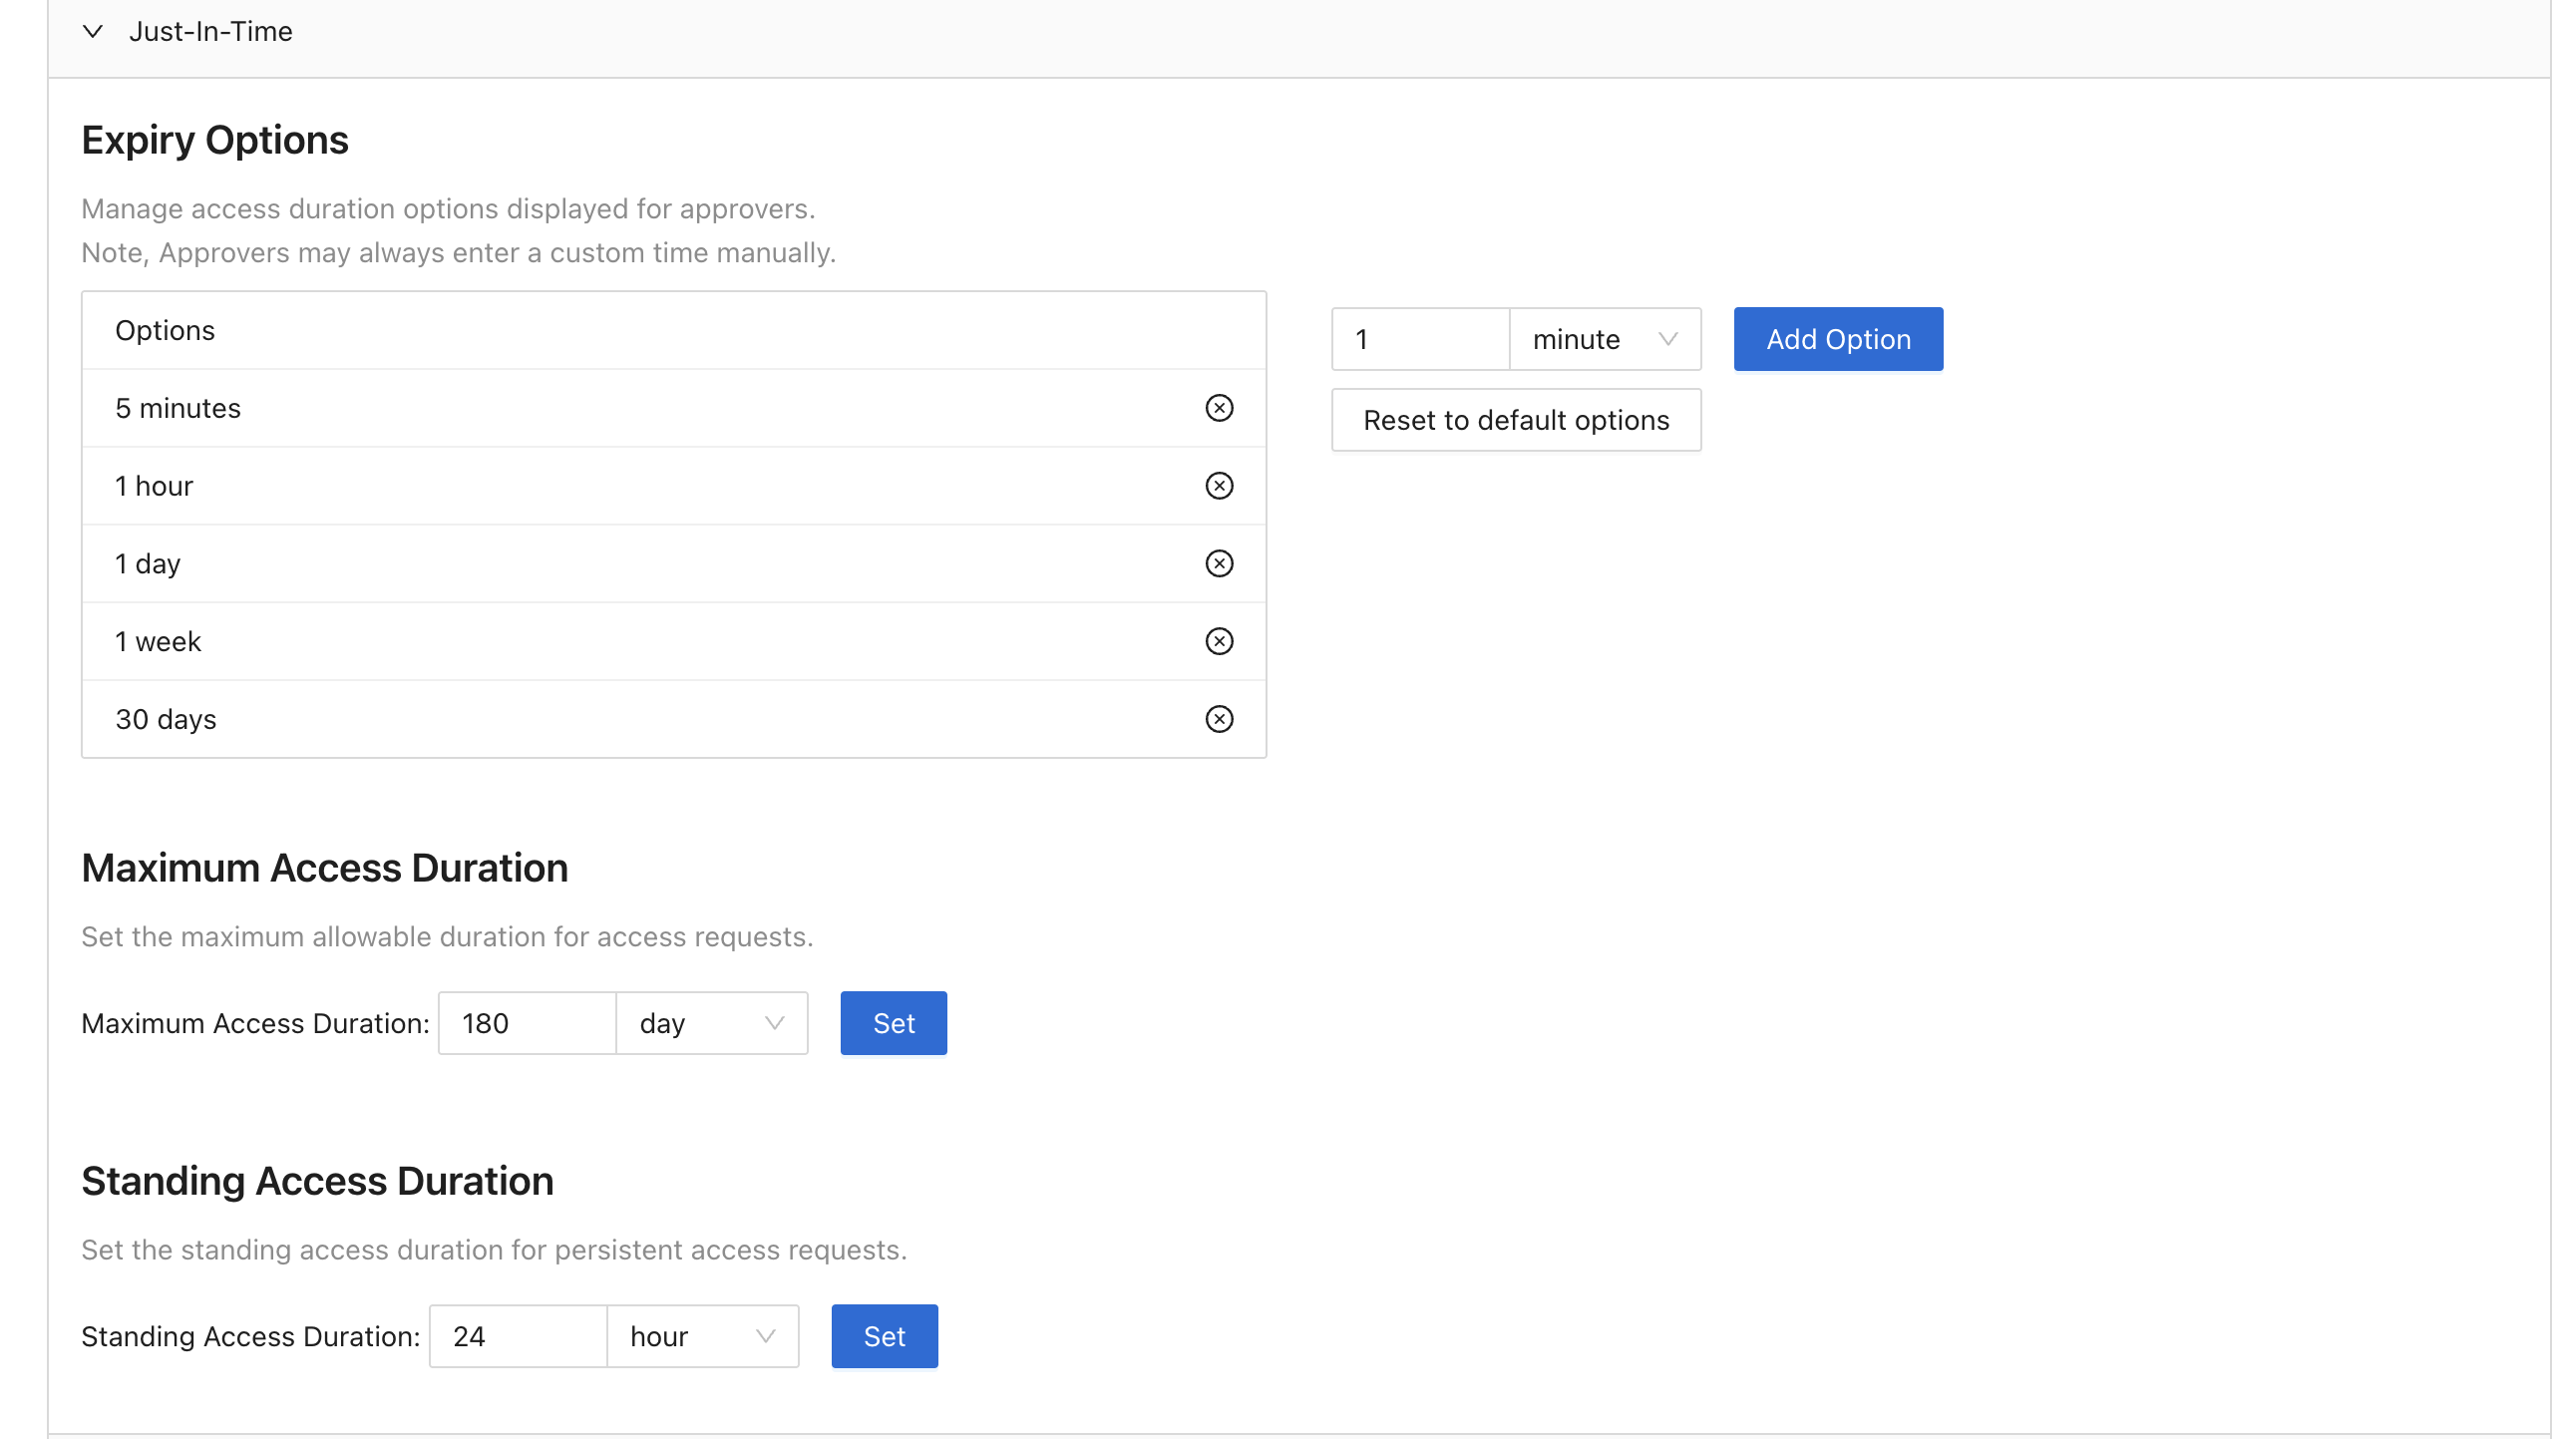Click the Add Option button
This screenshot has height=1439, width=2552.
[1837, 339]
